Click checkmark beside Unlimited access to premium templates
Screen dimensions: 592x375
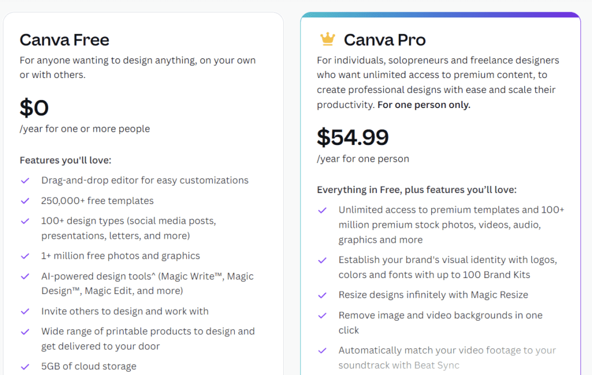coord(323,210)
